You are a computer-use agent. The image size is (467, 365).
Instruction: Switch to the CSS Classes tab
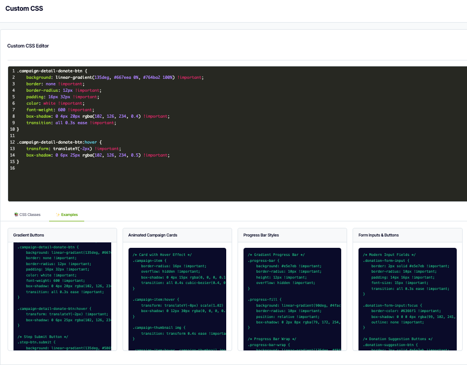point(28,214)
